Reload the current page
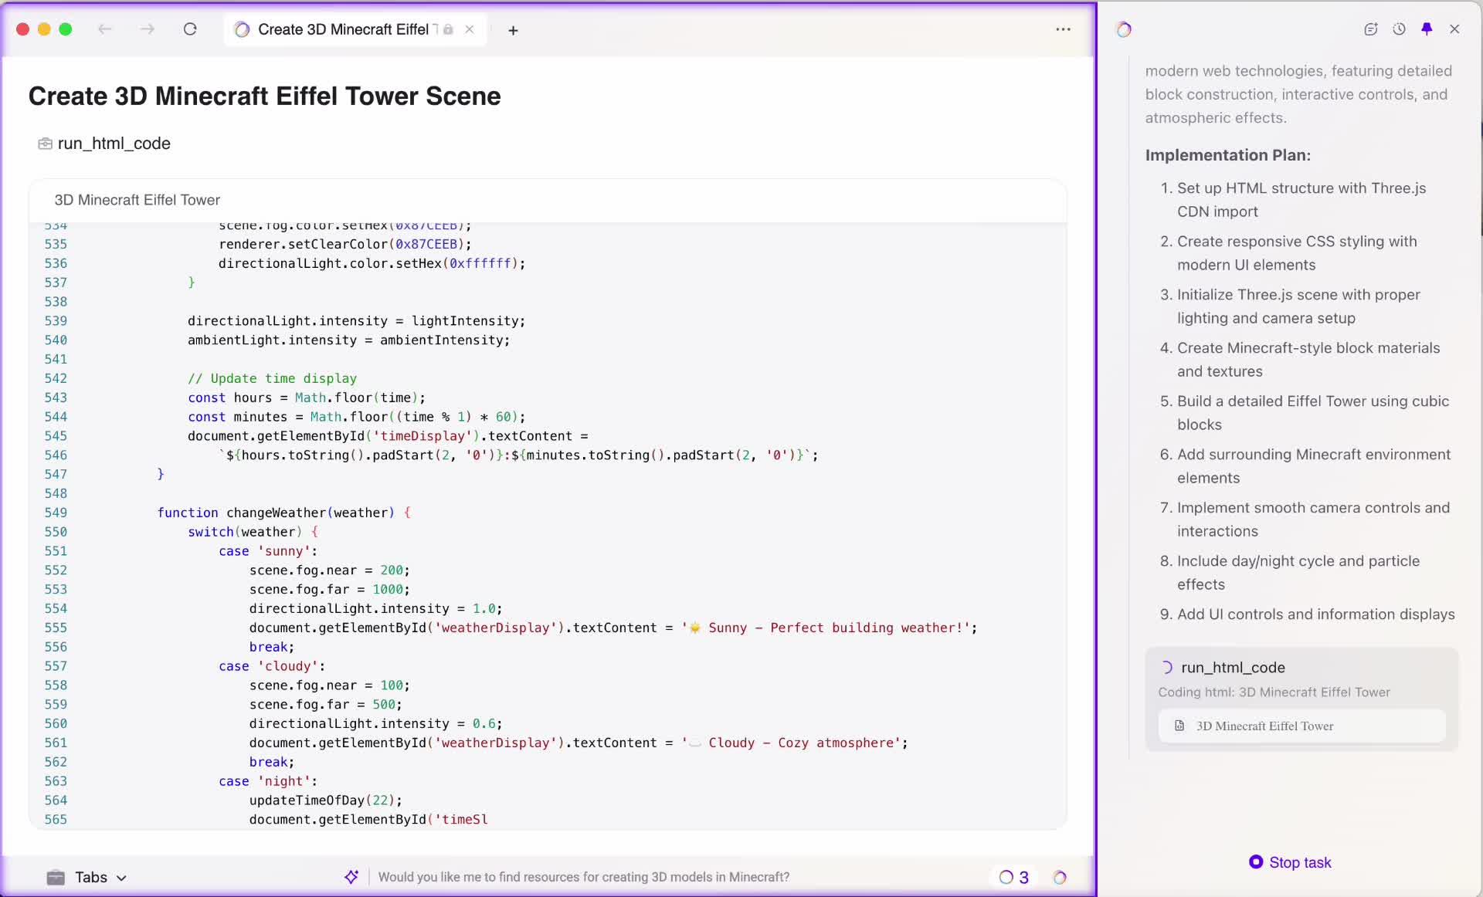 (190, 29)
